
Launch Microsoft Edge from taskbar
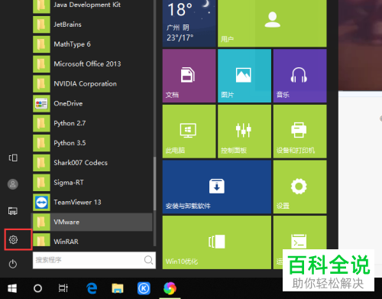pyautogui.click(x=92, y=288)
